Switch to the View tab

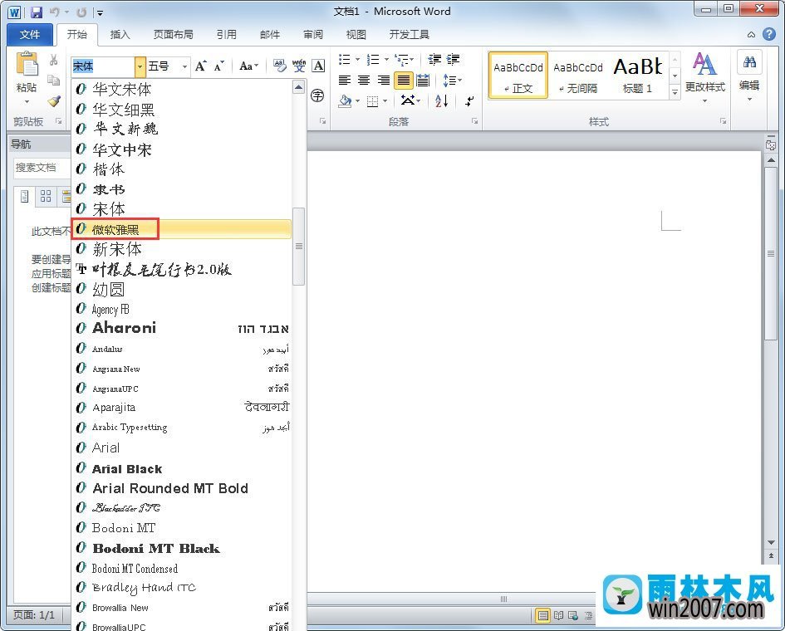[x=356, y=35]
